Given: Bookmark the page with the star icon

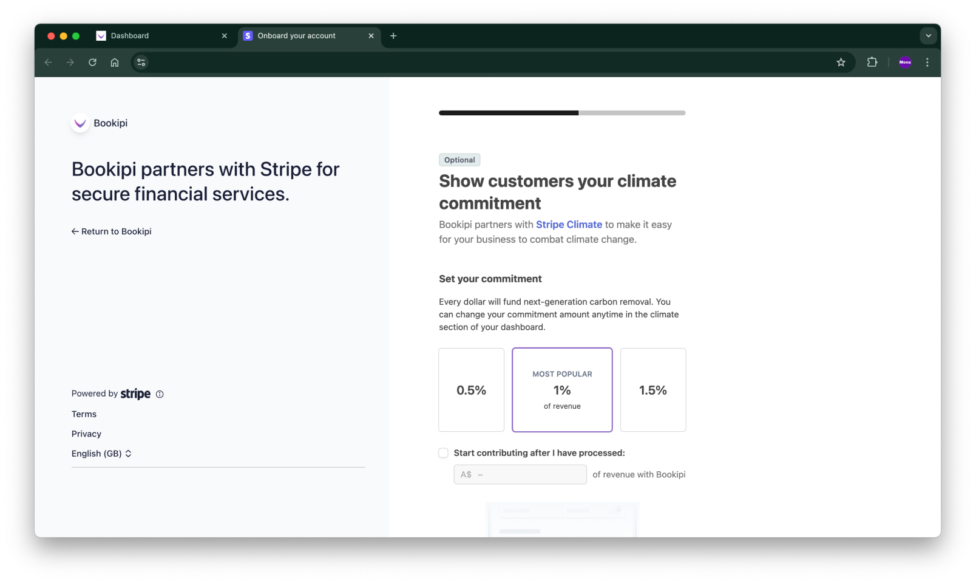Looking at the screenshot, I should pos(841,62).
